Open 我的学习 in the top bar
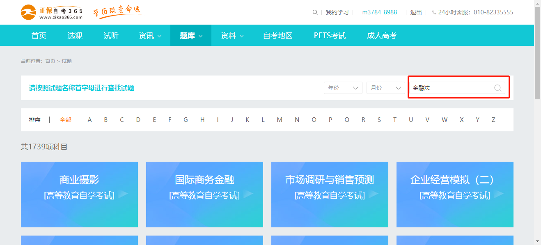Viewport: 541px width, 245px height. [x=337, y=12]
